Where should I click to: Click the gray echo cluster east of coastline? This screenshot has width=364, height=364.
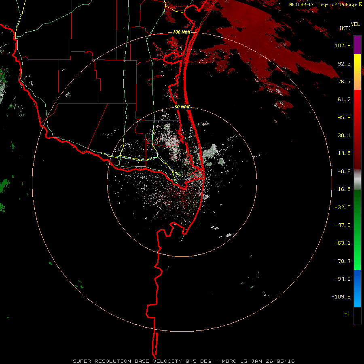tap(210, 154)
